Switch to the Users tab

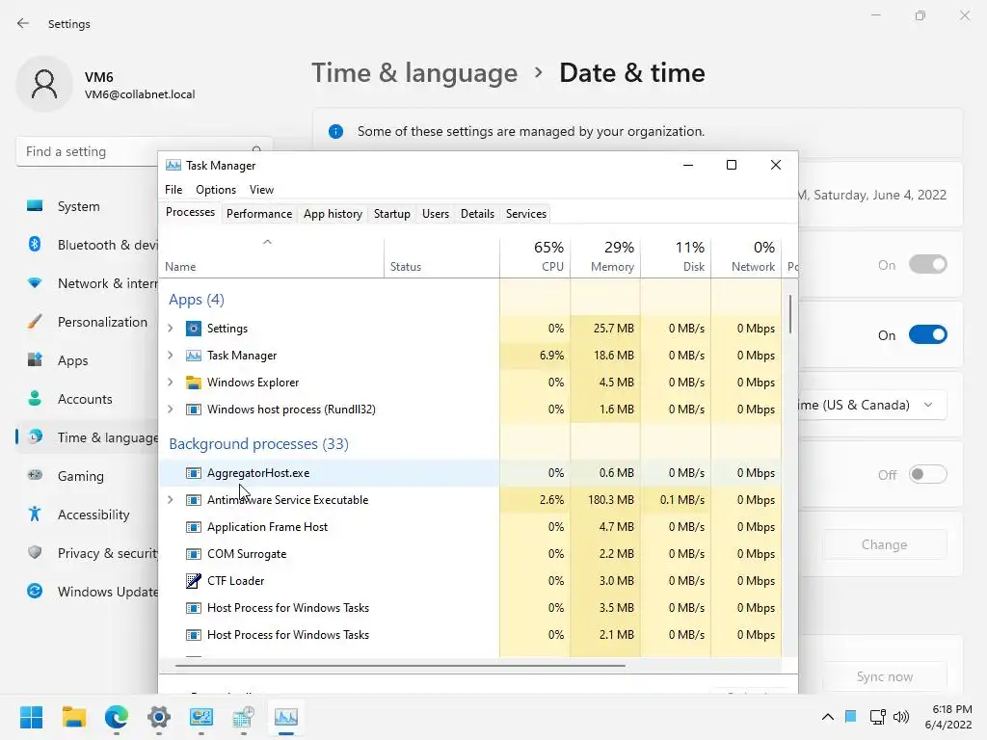click(x=436, y=214)
